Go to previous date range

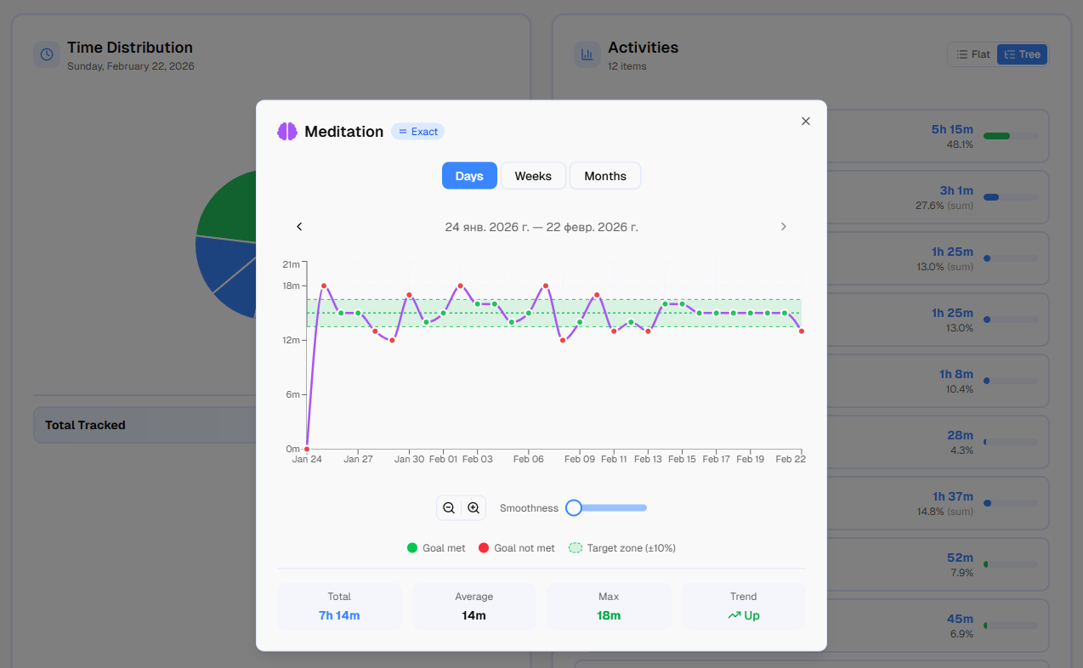(x=299, y=227)
